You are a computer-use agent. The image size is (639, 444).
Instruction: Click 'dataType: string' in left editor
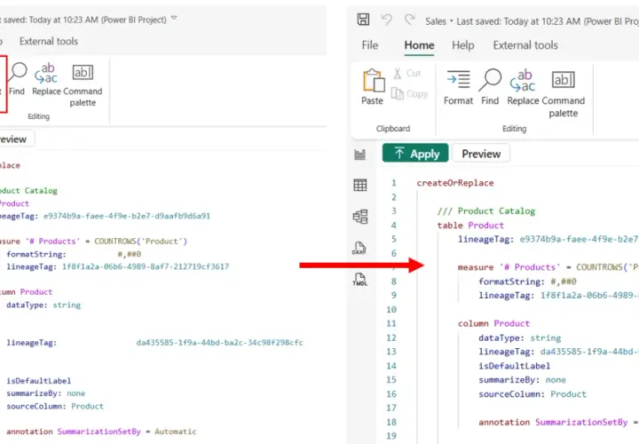[43, 305]
